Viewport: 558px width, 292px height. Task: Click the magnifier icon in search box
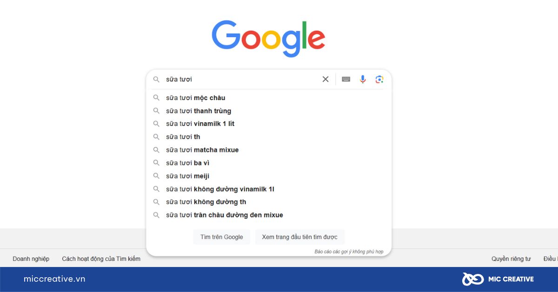tap(157, 79)
